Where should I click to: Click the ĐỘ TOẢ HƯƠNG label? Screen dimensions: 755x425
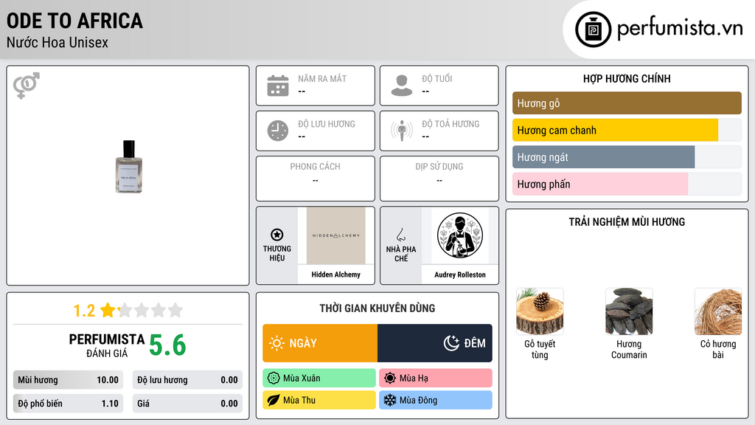(450, 124)
